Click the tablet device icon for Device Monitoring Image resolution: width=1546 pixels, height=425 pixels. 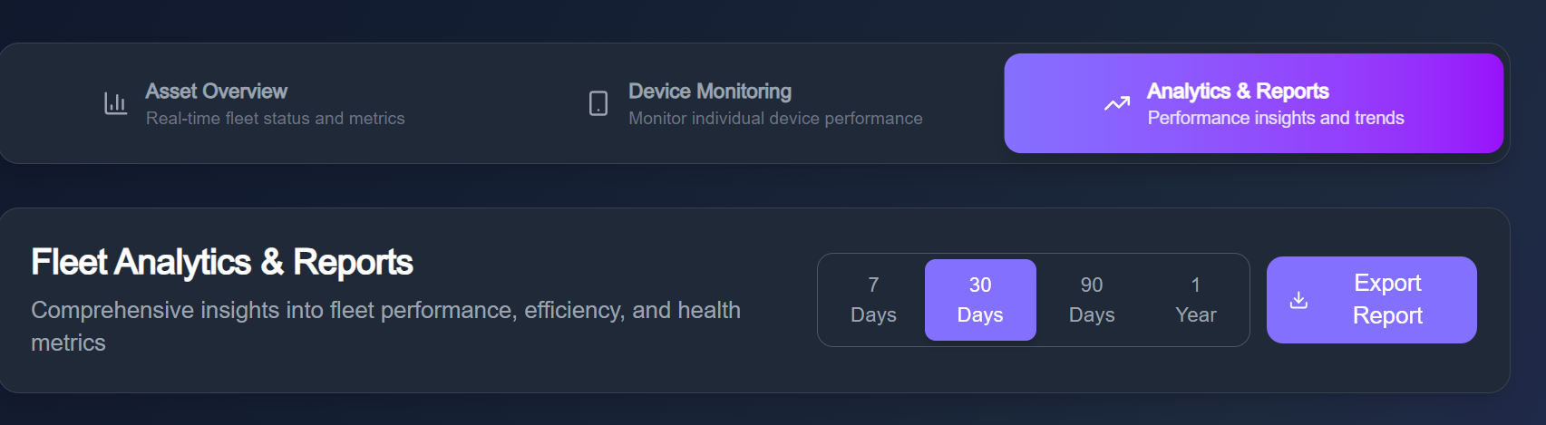coord(598,103)
